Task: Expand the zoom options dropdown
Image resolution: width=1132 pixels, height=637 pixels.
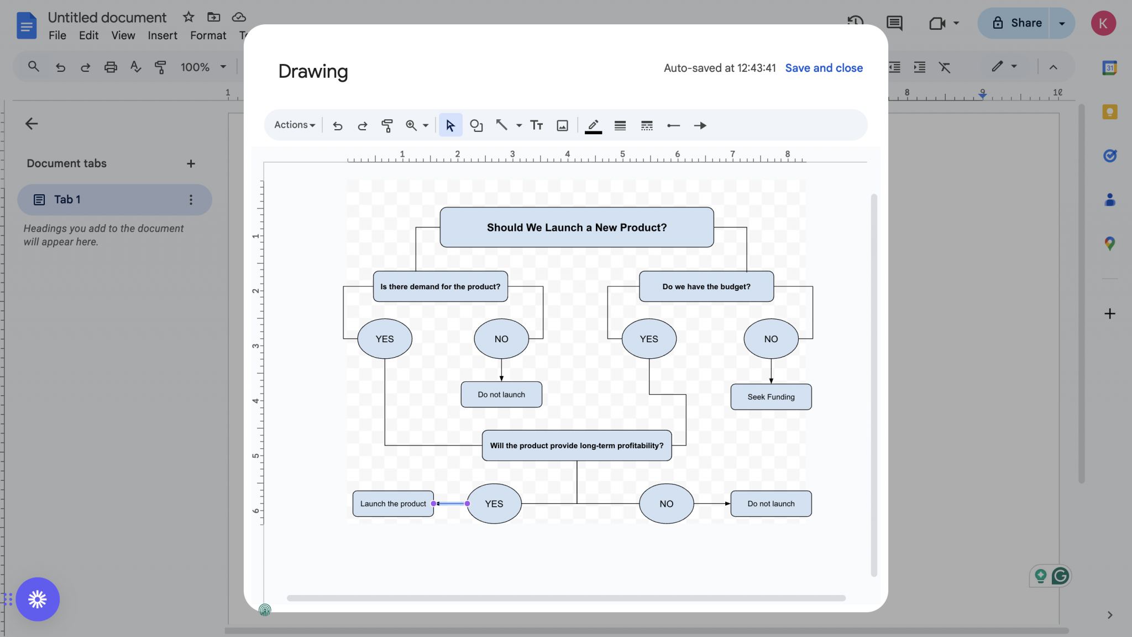Action: [424, 125]
